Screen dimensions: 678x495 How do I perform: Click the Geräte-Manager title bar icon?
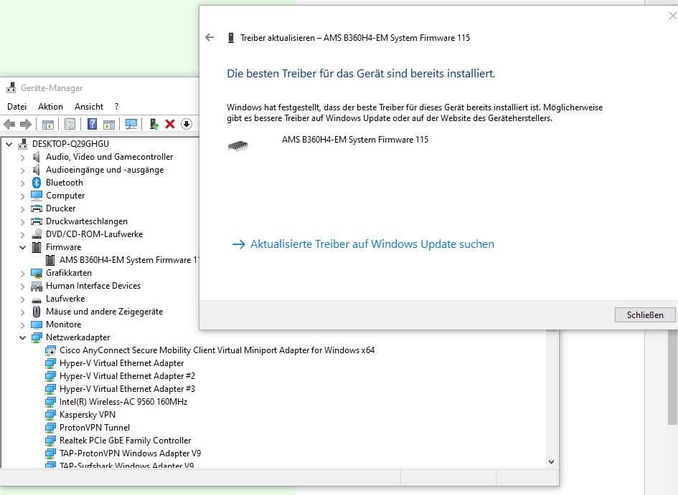point(11,87)
